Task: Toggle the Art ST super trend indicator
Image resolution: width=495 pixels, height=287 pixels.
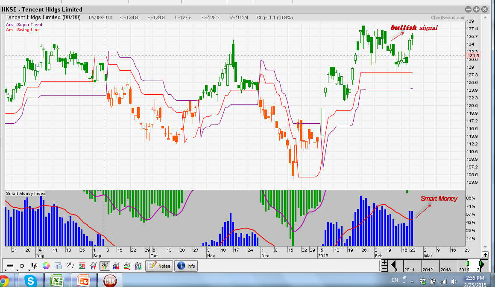Action: [105, 266]
